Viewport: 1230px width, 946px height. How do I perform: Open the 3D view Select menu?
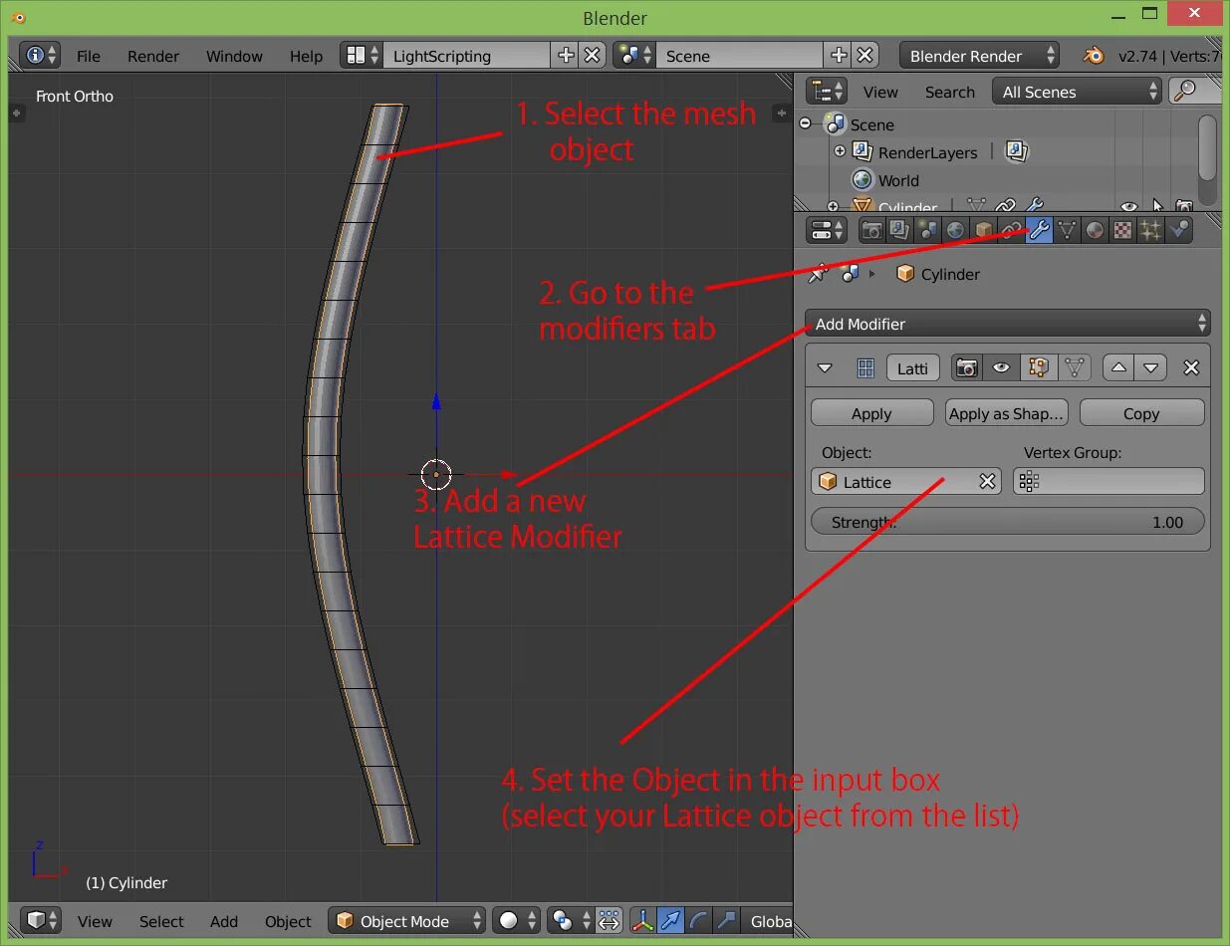(161, 921)
